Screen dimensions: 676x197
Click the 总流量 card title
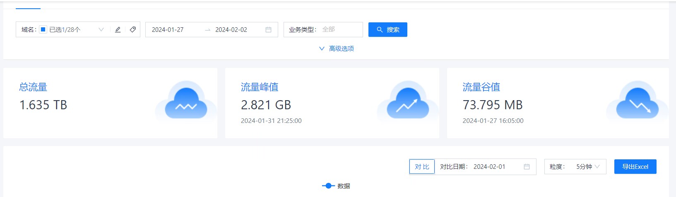(33, 87)
